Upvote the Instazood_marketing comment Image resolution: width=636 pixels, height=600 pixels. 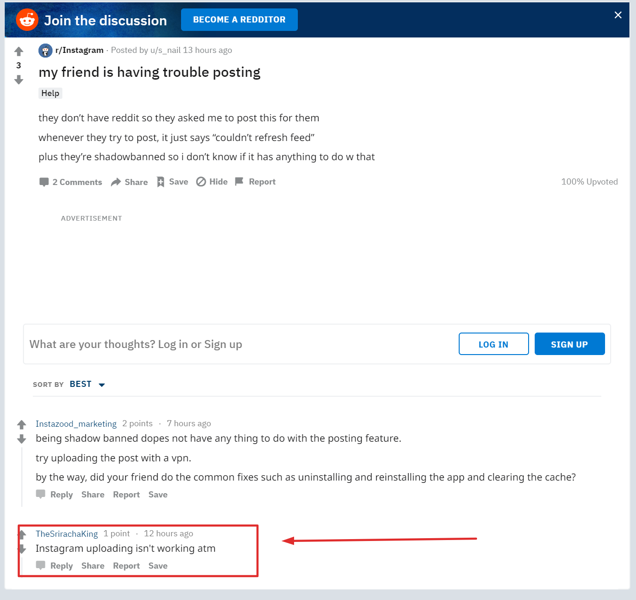point(22,424)
